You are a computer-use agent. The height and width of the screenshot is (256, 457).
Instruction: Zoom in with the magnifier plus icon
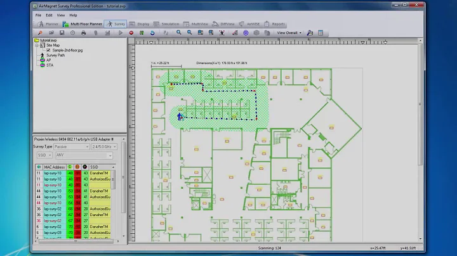coord(178,33)
